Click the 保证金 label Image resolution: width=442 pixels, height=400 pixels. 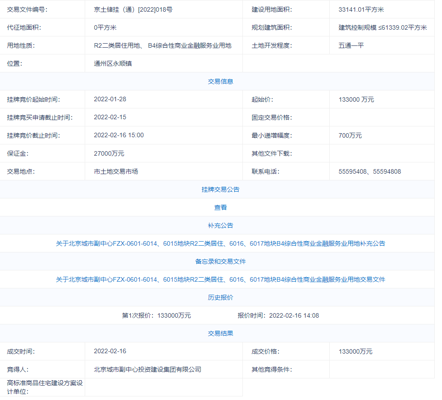click(x=18, y=154)
